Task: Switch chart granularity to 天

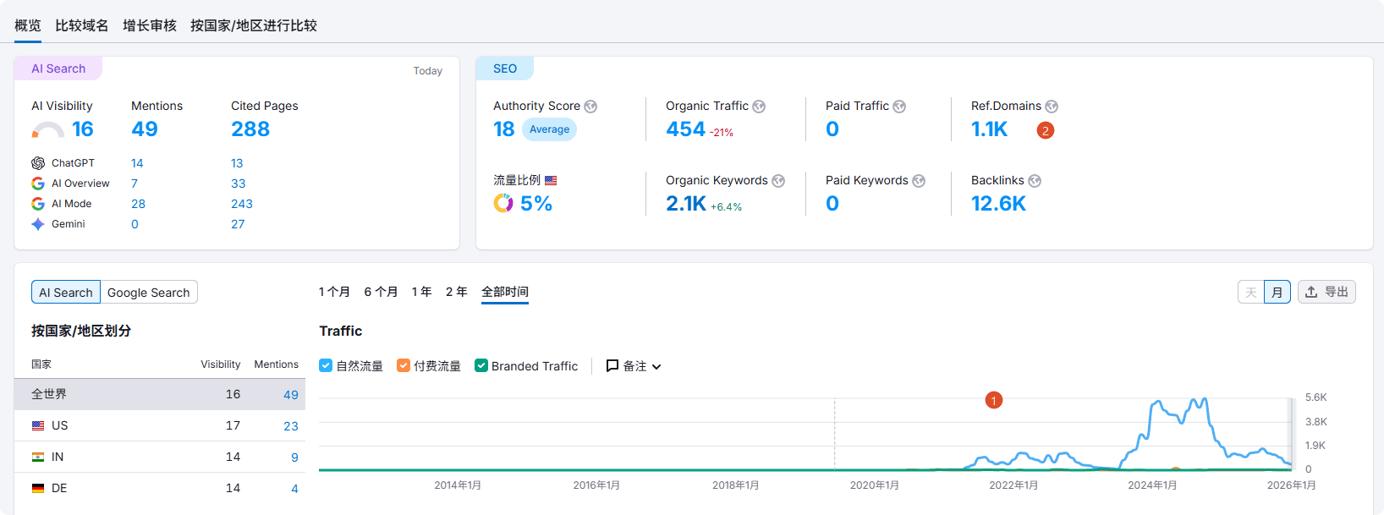Action: pyautogui.click(x=1251, y=293)
